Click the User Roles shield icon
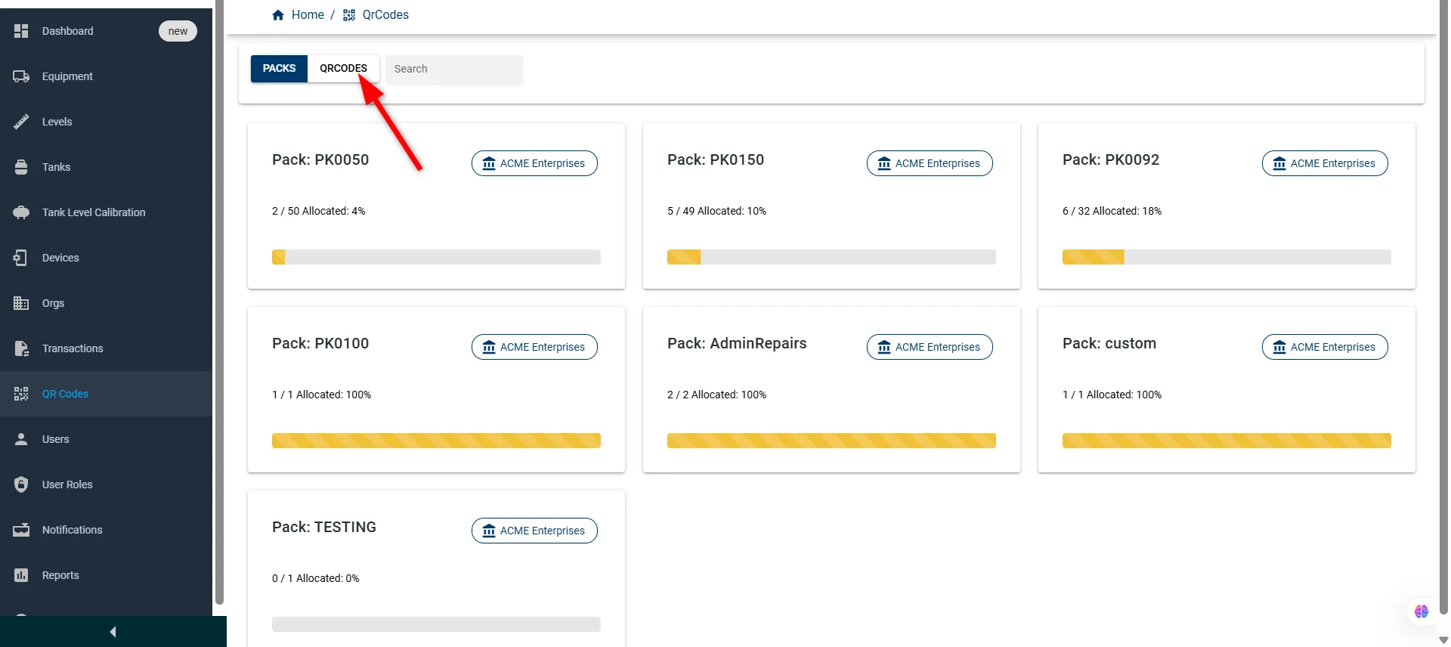The image size is (1451, 647). (x=21, y=484)
